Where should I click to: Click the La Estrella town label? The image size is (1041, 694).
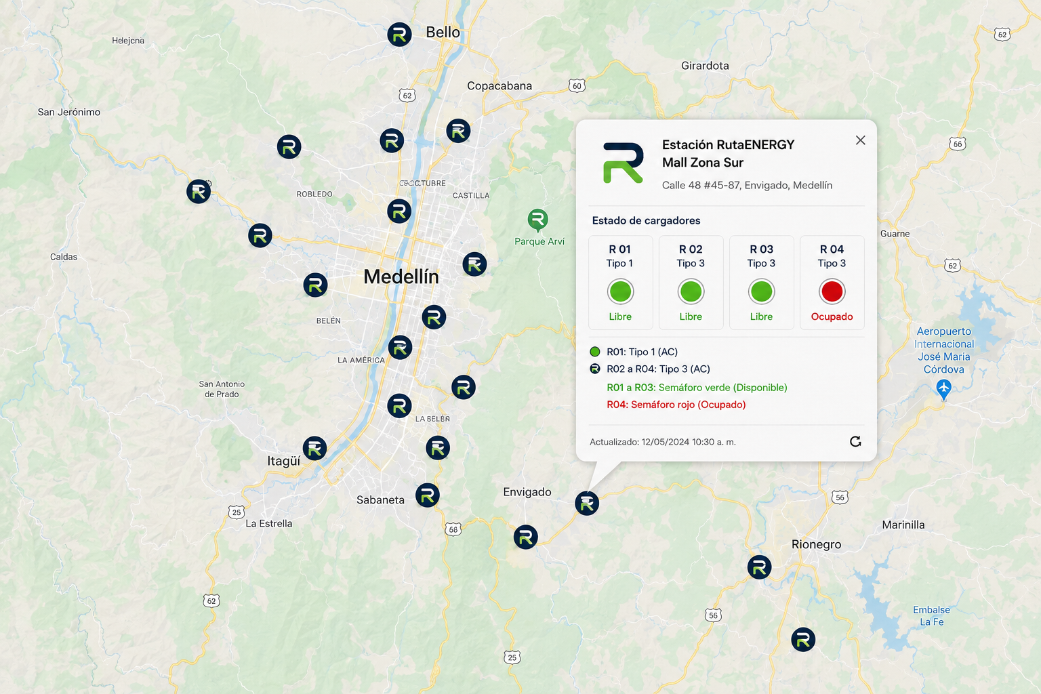pyautogui.click(x=269, y=523)
